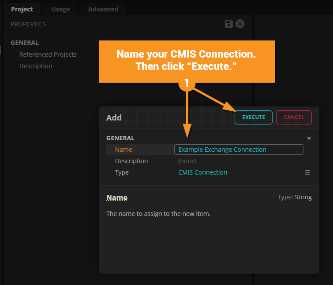Select the Name property label
This screenshot has width=333, height=285.
123,150
